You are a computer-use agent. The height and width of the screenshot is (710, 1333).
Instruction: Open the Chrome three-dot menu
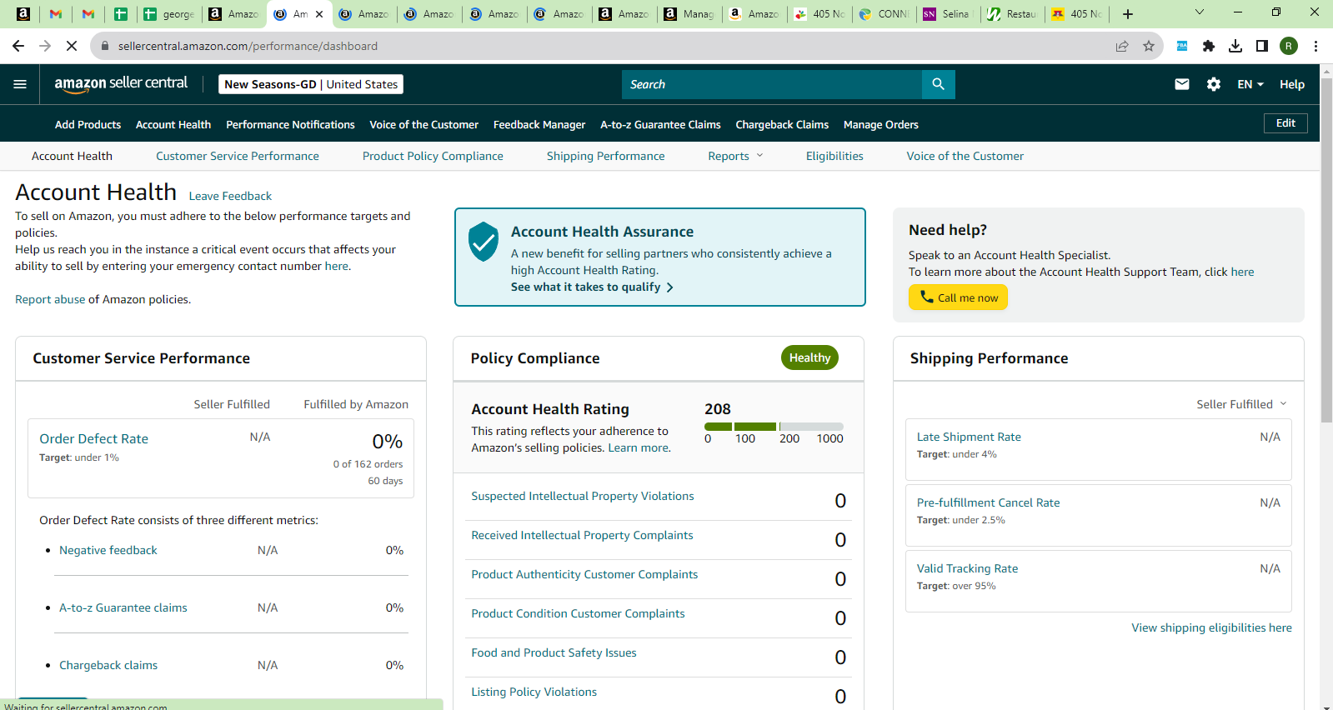click(1315, 46)
